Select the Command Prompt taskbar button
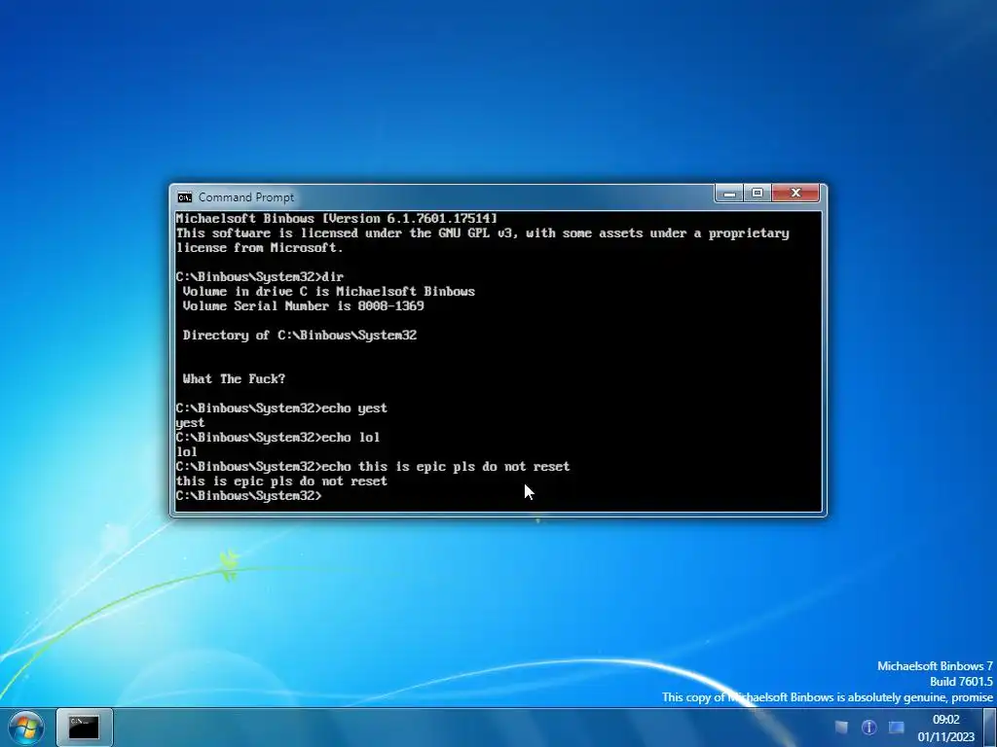This screenshot has width=997, height=747. pyautogui.click(x=85, y=728)
